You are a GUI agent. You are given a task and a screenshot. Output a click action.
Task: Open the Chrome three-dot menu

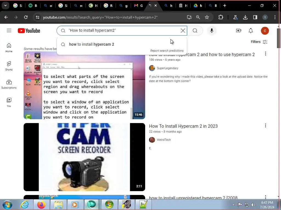pos(275,17)
